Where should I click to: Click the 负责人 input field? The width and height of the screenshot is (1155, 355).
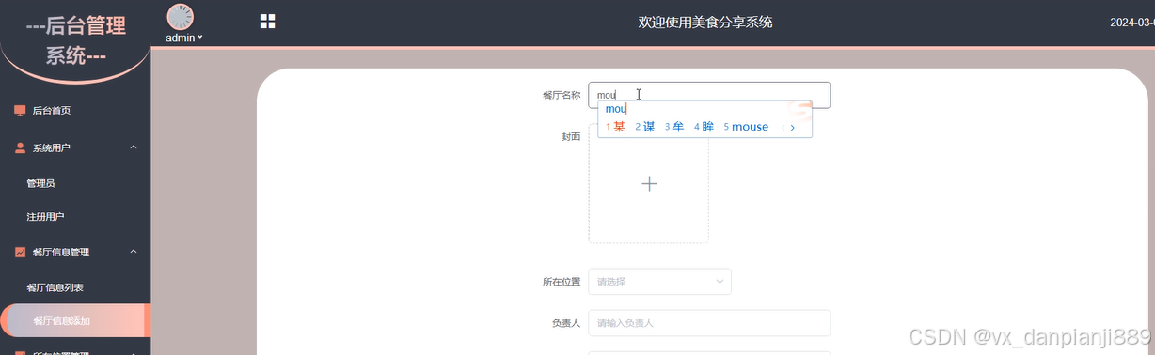tap(709, 323)
